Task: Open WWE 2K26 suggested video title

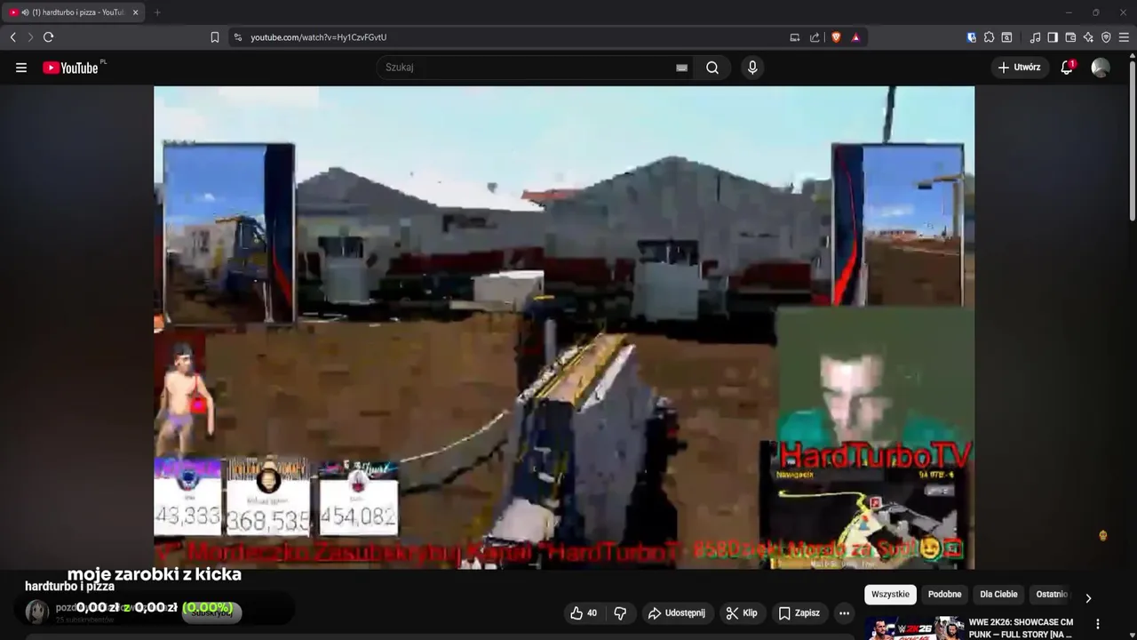Action: click(1021, 628)
